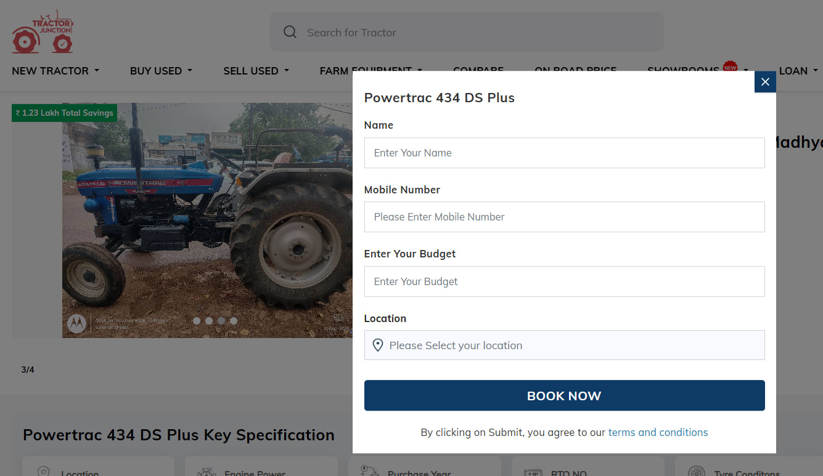The image size is (823, 476).
Task: Click the Tyre Conditions specification icon
Action: (696, 472)
